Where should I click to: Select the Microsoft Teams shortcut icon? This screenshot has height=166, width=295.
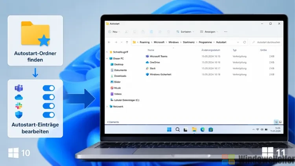click(x=147, y=56)
